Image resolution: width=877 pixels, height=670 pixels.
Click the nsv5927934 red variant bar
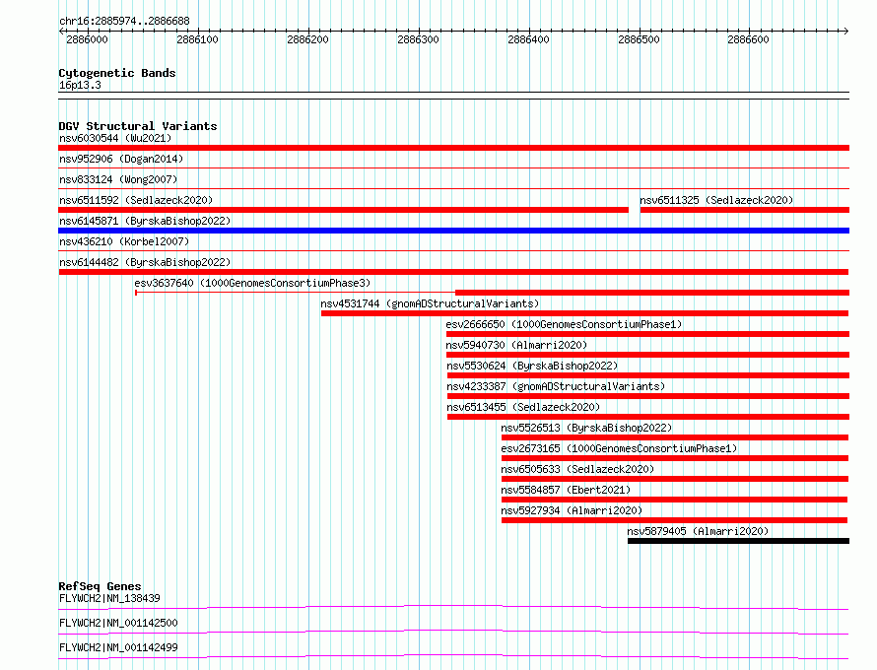(x=675, y=520)
